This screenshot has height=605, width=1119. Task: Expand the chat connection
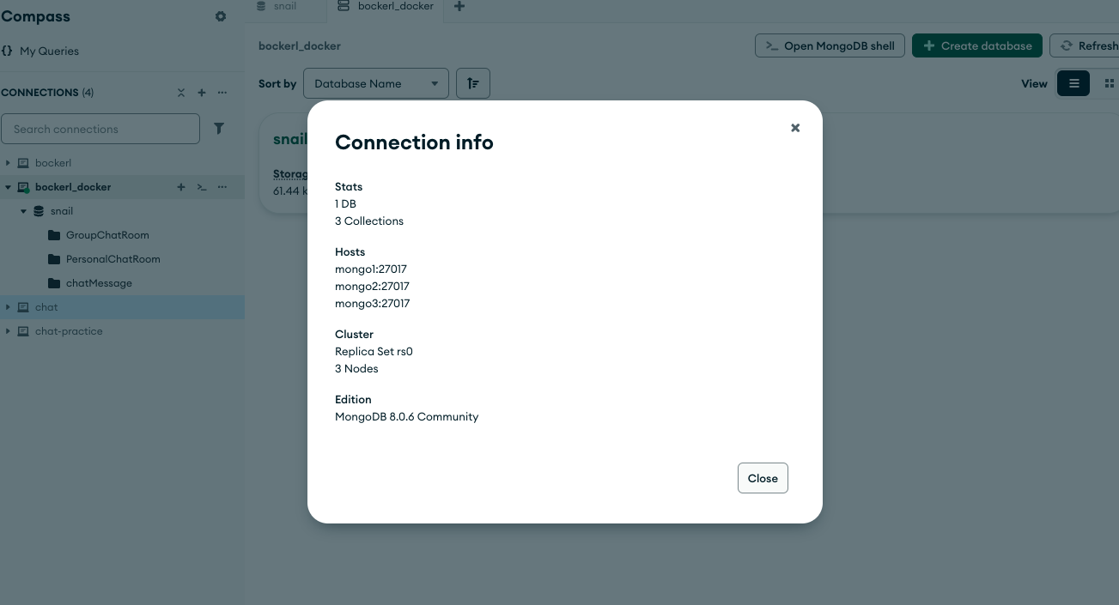[x=8, y=307]
